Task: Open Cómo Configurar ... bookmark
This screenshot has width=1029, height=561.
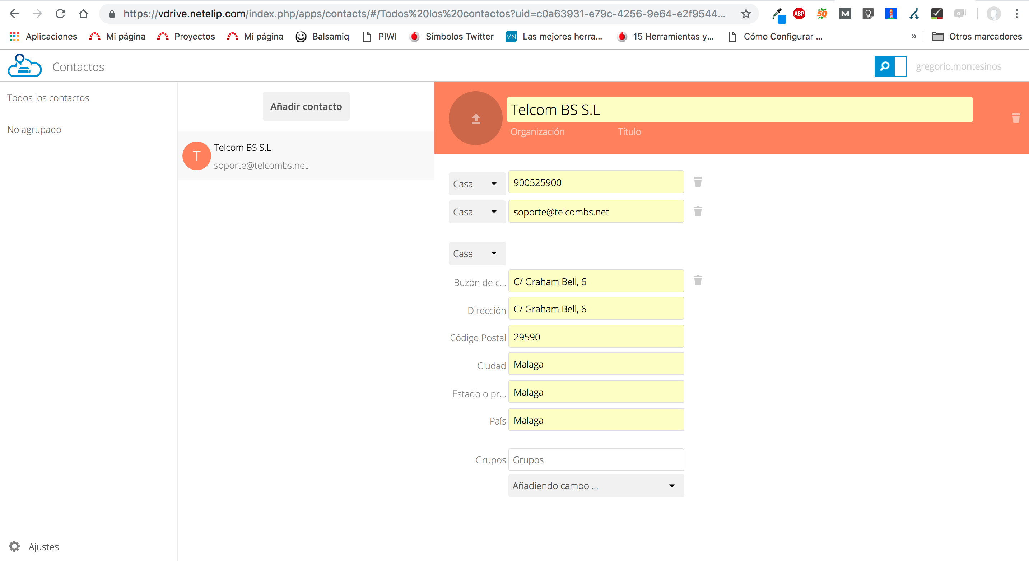Action: pos(776,36)
